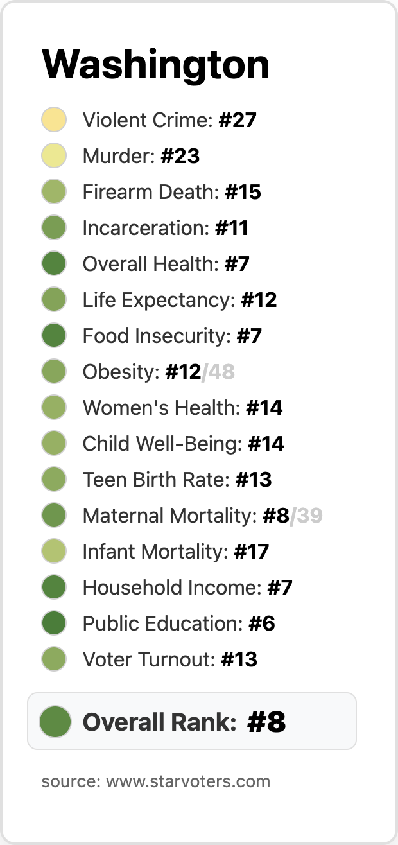Click the Overall Rank green circle
The image size is (398, 845).
click(55, 722)
